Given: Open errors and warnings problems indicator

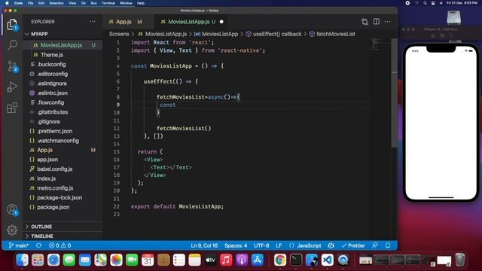Looking at the screenshot, I should tap(60, 245).
